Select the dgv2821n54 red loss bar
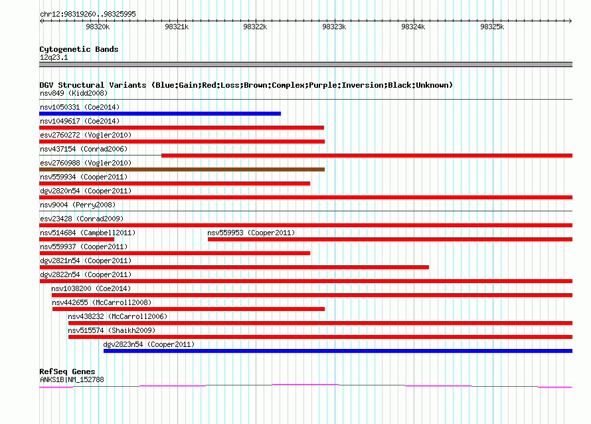 click(x=234, y=267)
